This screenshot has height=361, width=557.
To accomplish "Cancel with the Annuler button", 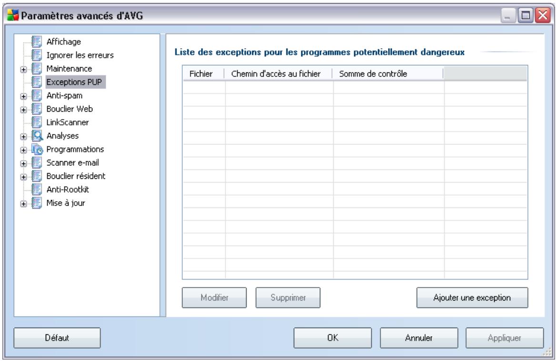I will tap(419, 338).
